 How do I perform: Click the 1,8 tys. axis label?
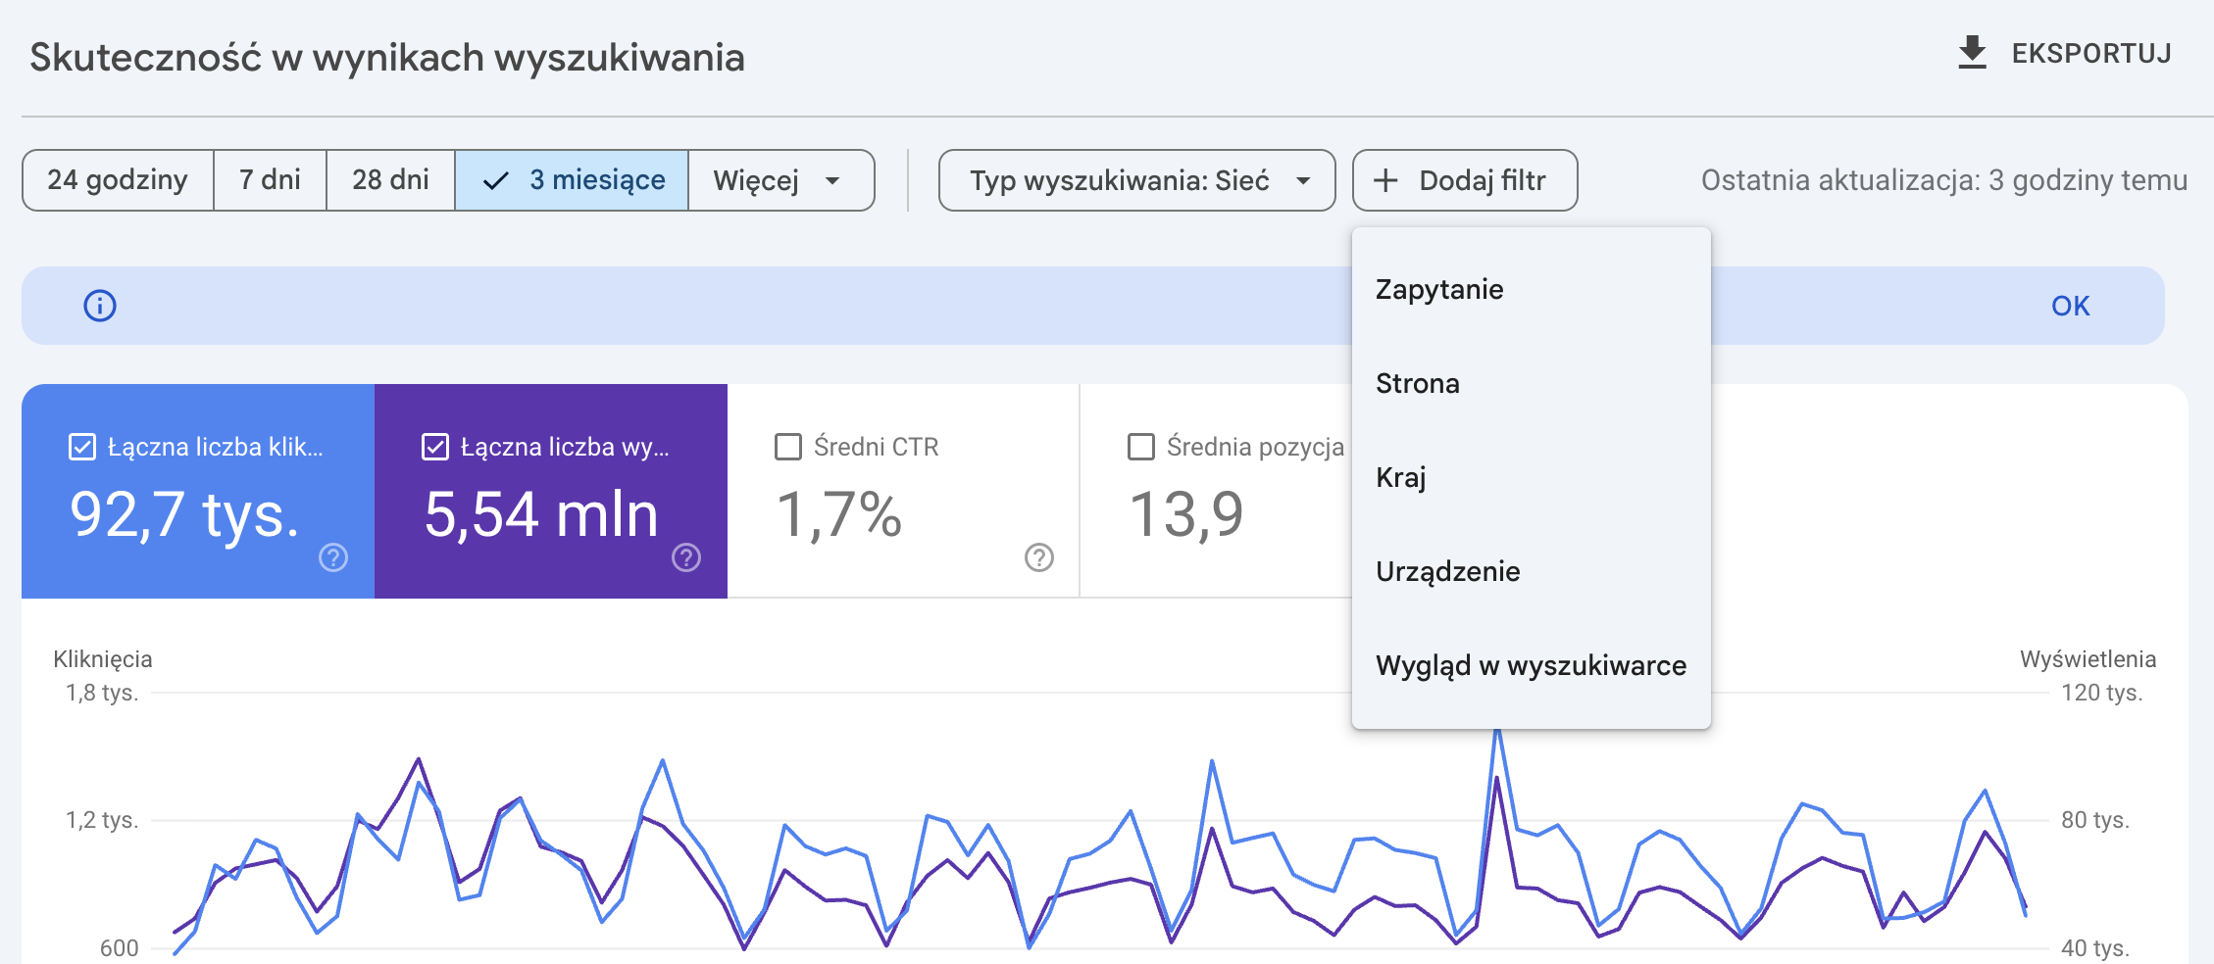[102, 693]
